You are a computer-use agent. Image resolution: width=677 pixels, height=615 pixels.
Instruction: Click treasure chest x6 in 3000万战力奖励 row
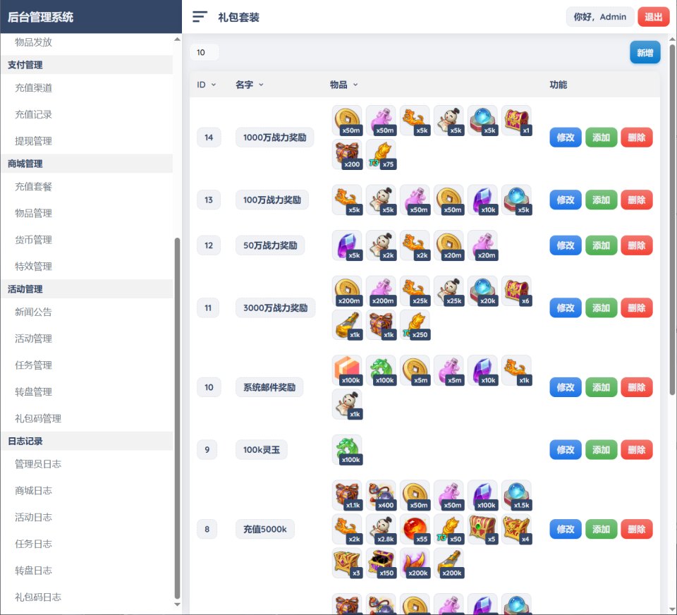click(517, 291)
